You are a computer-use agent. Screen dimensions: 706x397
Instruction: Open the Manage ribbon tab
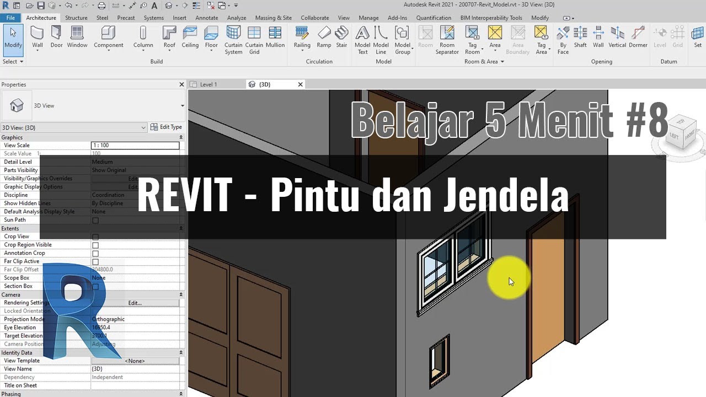coord(368,18)
